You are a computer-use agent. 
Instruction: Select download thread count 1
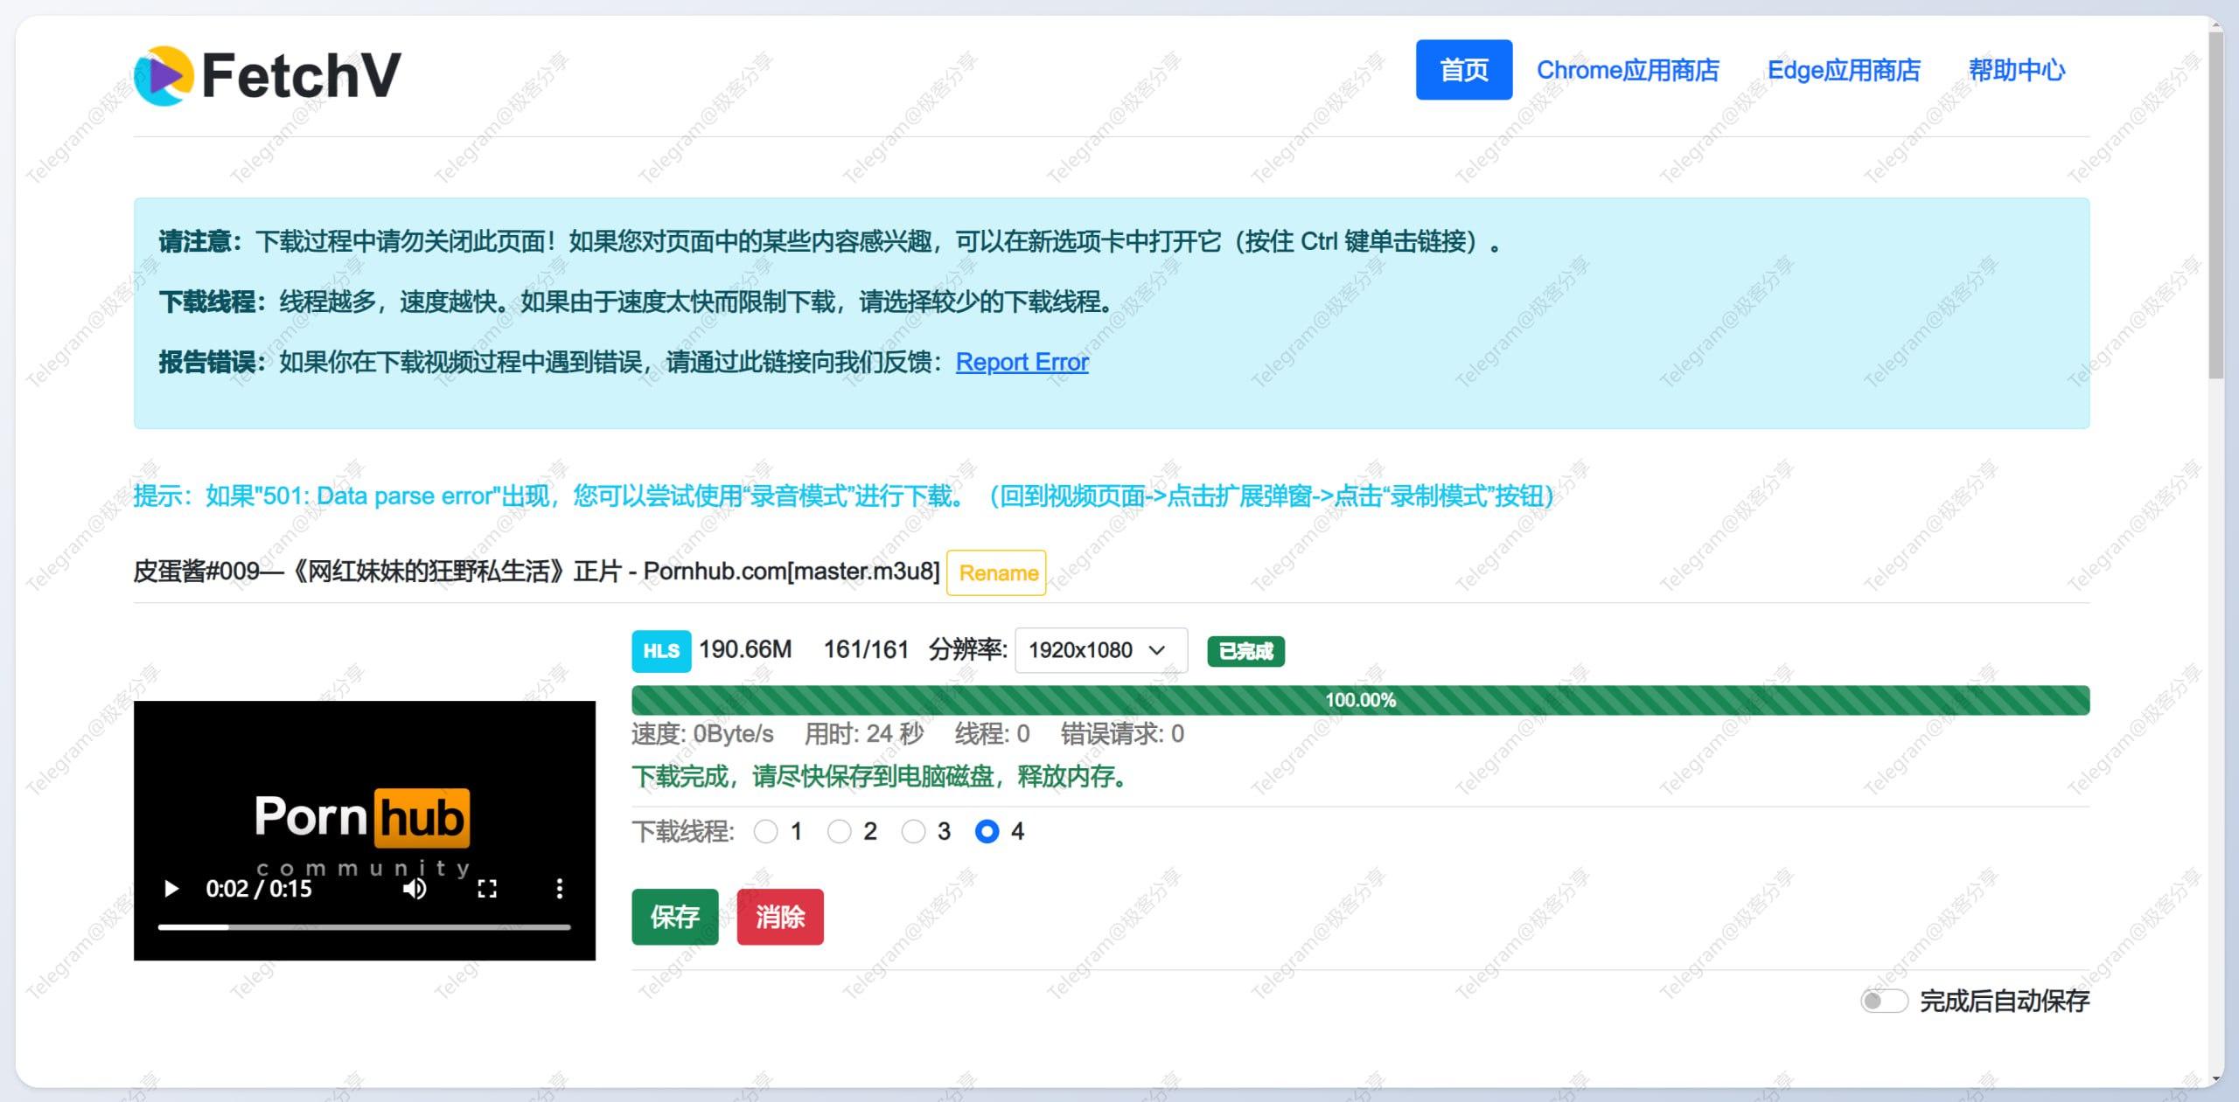point(766,831)
